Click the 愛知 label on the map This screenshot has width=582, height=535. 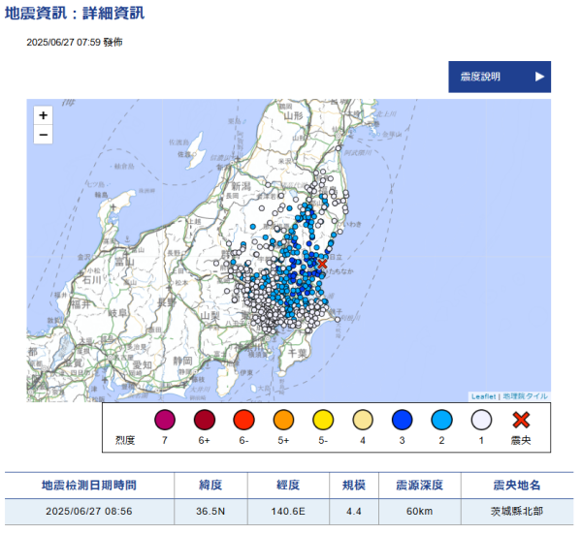(143, 364)
